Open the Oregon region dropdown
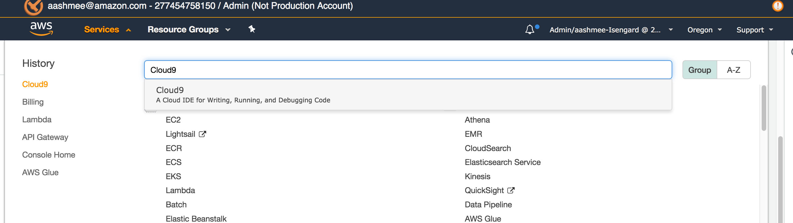This screenshot has height=223, width=793. pos(704,30)
